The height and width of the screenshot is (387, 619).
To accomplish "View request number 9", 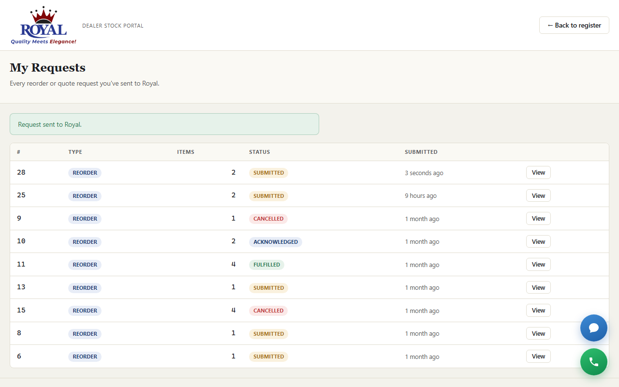I will [x=538, y=219].
